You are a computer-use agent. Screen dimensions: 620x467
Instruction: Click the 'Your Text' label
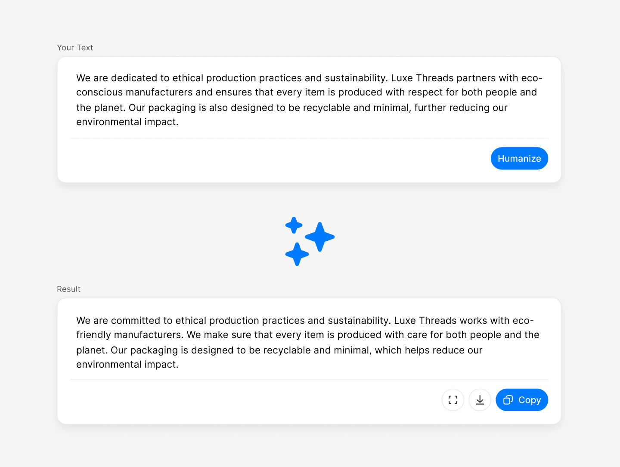[x=75, y=48]
